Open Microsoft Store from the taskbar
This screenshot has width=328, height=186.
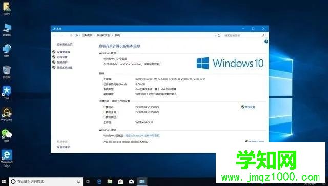click(x=120, y=181)
